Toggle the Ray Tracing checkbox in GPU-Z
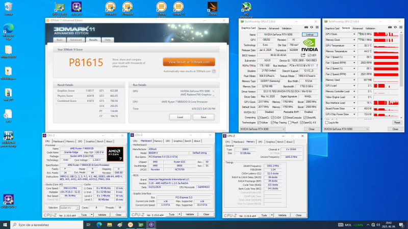 click(272, 123)
